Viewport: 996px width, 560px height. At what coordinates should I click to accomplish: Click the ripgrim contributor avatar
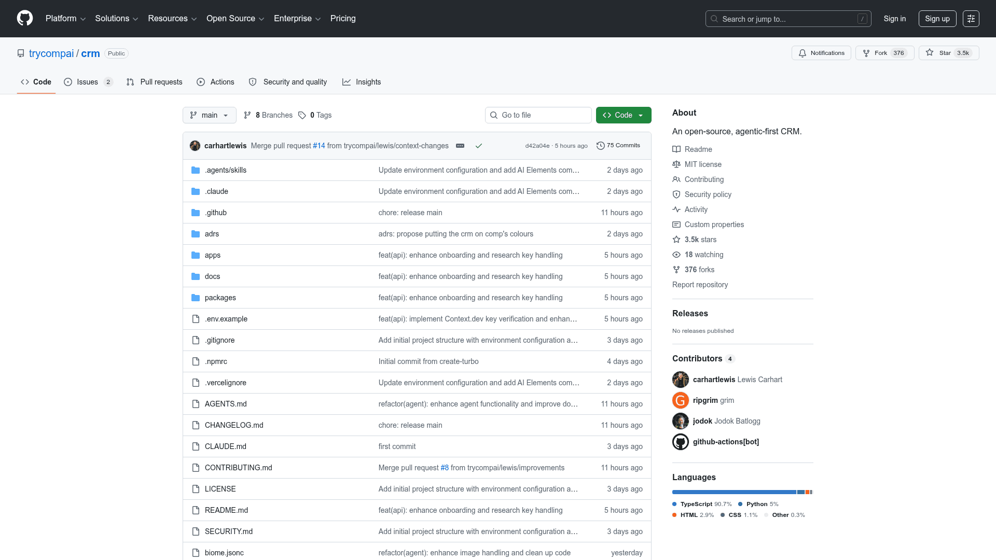pos(681,400)
